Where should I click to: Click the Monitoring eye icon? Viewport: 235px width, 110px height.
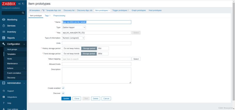pos(4,20)
